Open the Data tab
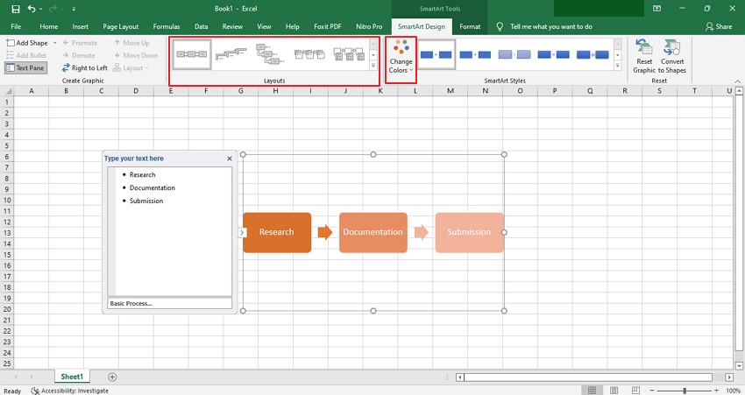This screenshot has height=395, width=745. [201, 26]
